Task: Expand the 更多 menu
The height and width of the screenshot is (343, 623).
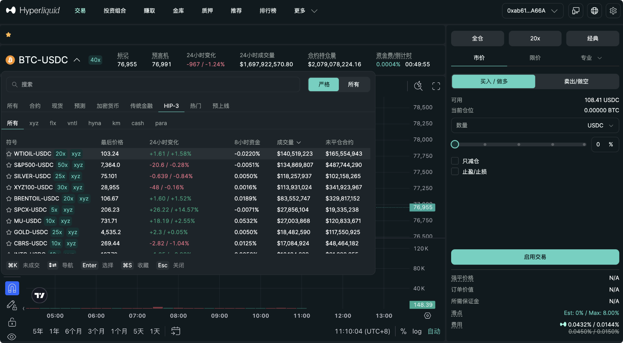Action: pyautogui.click(x=306, y=11)
